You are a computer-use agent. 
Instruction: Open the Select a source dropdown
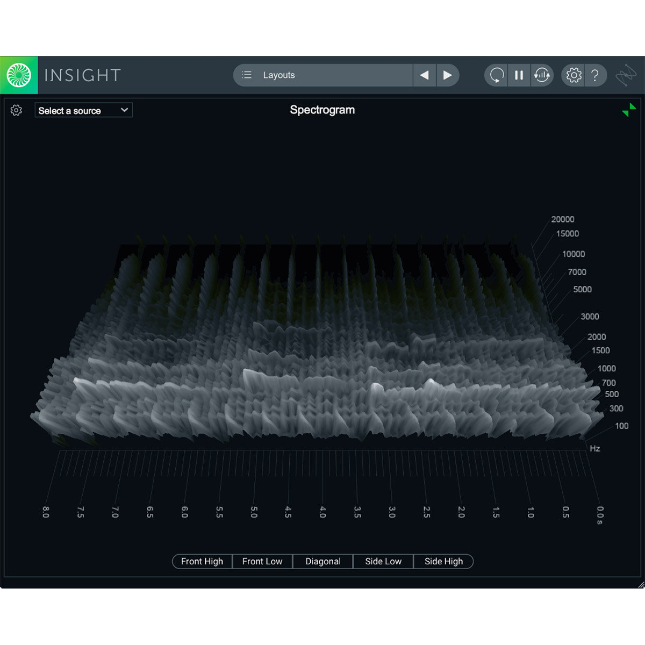point(83,110)
